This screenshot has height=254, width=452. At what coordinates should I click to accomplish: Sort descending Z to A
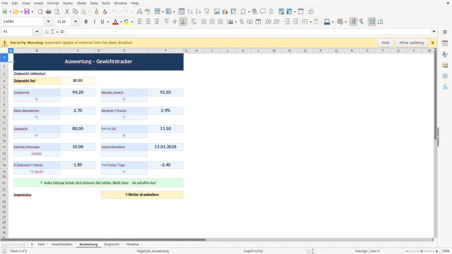198,12
